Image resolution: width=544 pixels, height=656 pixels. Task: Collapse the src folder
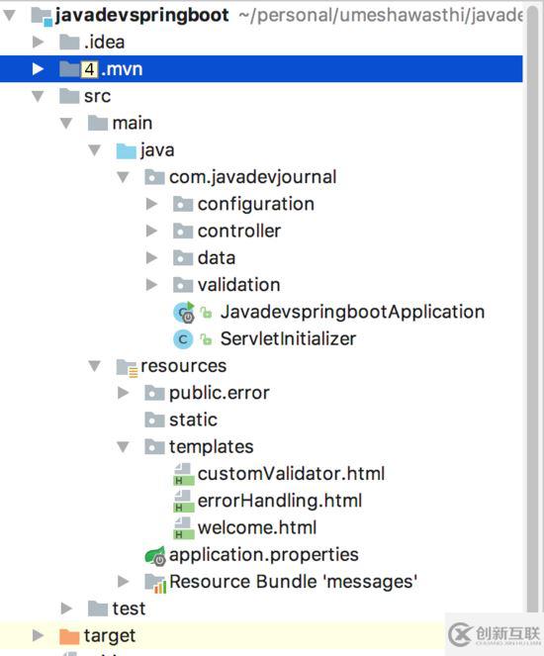(x=38, y=96)
